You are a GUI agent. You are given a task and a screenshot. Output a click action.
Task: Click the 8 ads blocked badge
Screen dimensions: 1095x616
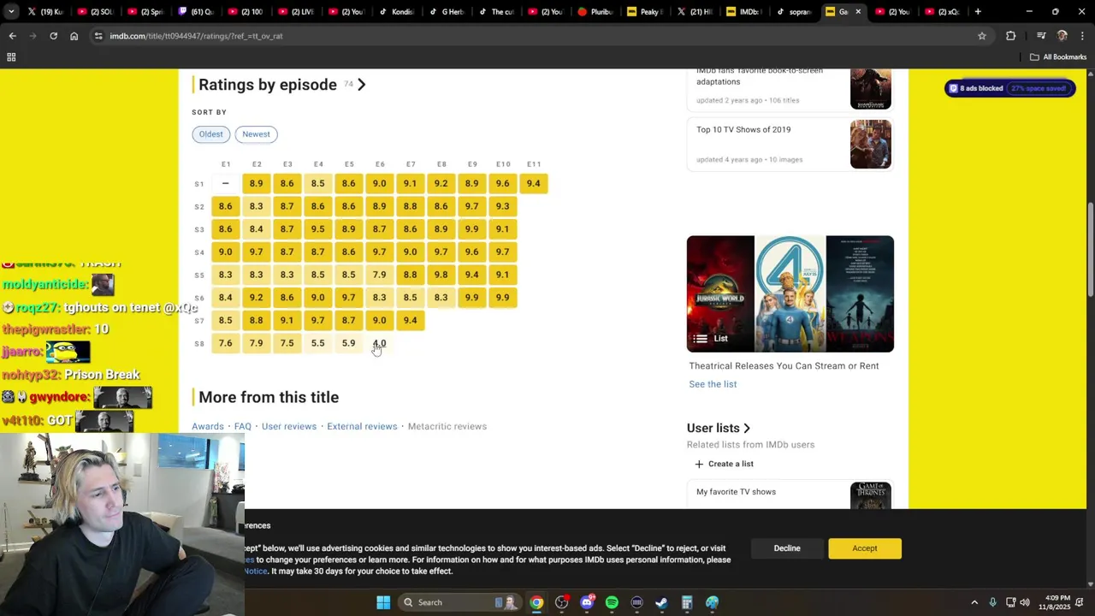1010,88
